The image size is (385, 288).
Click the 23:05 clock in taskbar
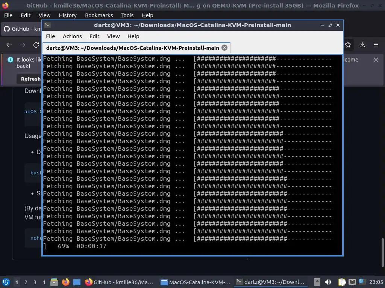pyautogui.click(x=376, y=282)
